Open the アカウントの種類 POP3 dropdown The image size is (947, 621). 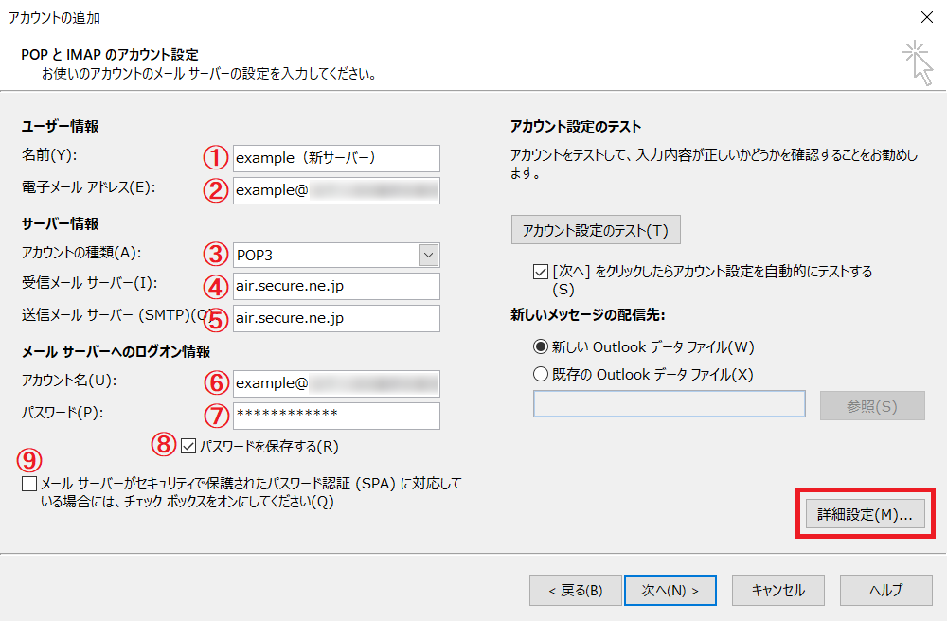tap(336, 255)
